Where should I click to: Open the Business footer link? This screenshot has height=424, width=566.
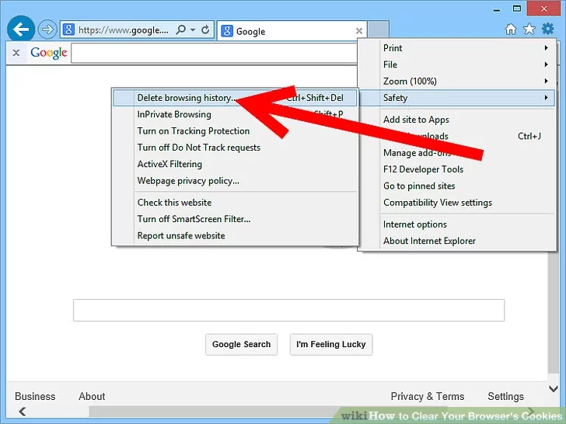(35, 396)
